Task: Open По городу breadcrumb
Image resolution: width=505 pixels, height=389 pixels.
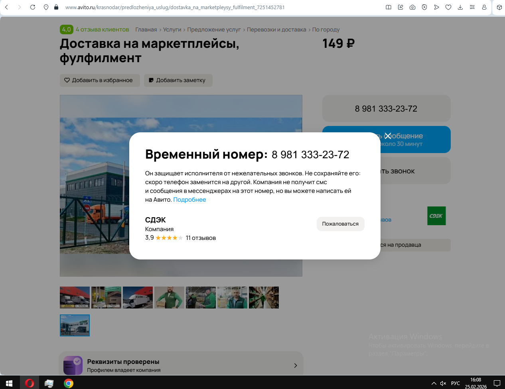Action: point(326,29)
